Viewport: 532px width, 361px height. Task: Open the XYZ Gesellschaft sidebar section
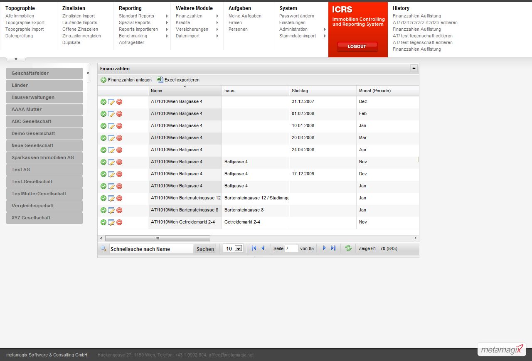pos(44,218)
